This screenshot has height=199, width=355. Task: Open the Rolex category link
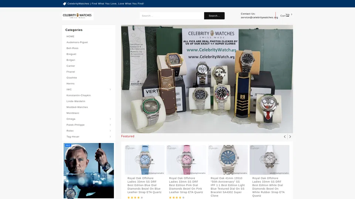(x=70, y=130)
